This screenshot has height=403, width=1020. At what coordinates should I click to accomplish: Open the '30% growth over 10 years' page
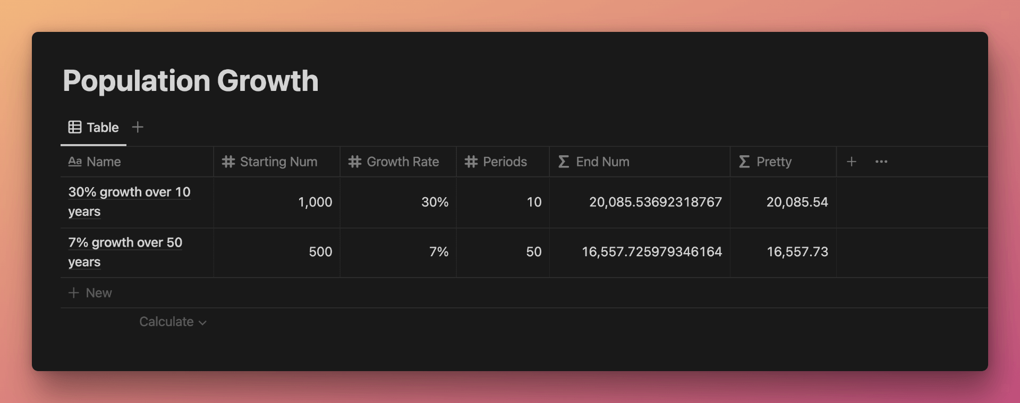[129, 201]
